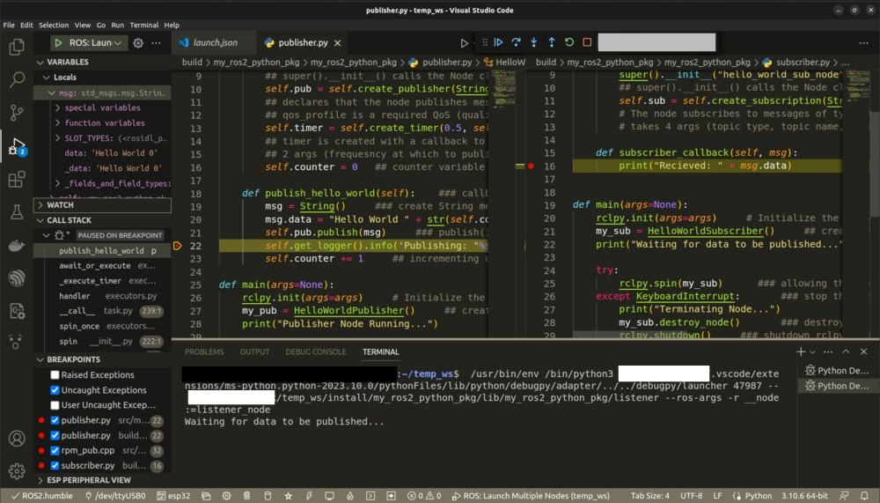Open the Extensions view

pos(17,180)
